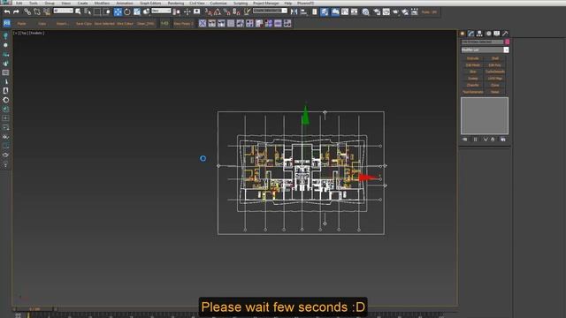Toggle Percent Snap
This screenshot has width=566, height=318.
226,11
